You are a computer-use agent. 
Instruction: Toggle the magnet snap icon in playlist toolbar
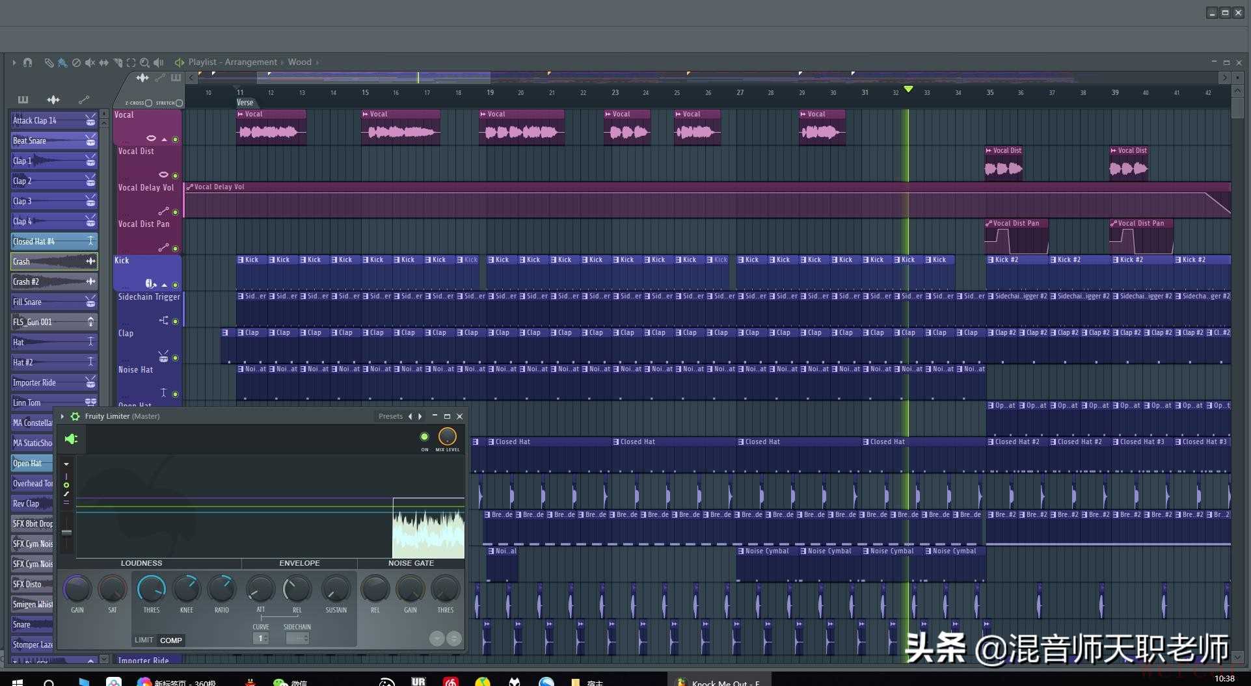[x=27, y=62]
